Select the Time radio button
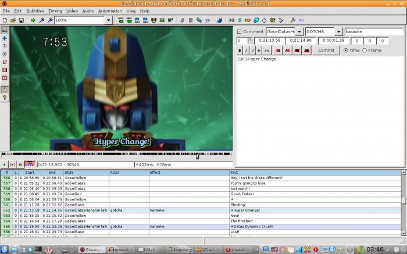The height and width of the screenshot is (254, 407). coord(346,51)
